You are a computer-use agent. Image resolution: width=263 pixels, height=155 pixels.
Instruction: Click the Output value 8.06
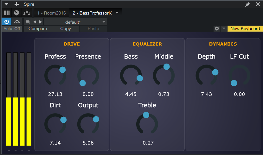[x=88, y=143]
